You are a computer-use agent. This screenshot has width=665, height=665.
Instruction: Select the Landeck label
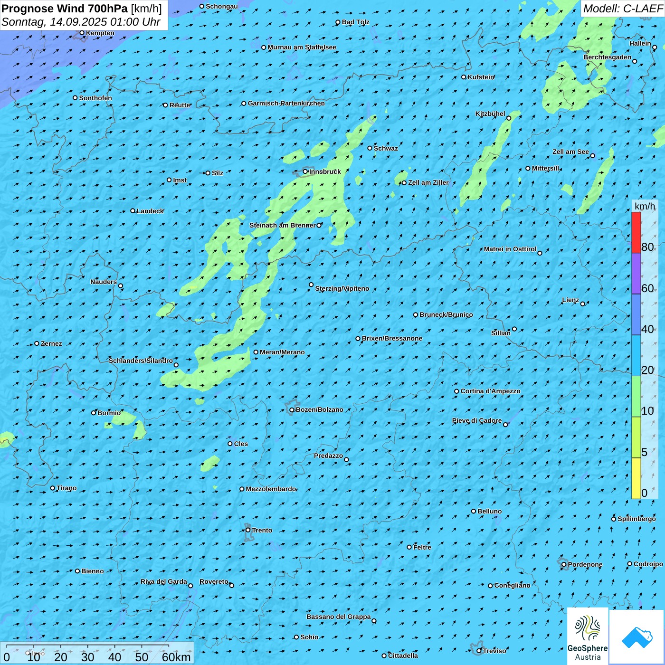(x=150, y=211)
